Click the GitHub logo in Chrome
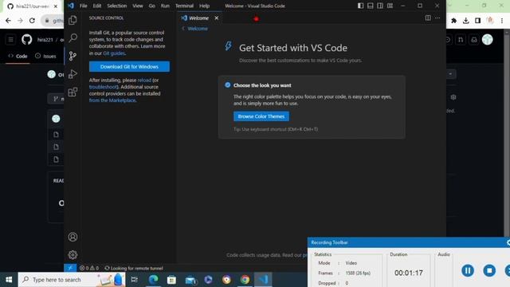 [x=26, y=40]
